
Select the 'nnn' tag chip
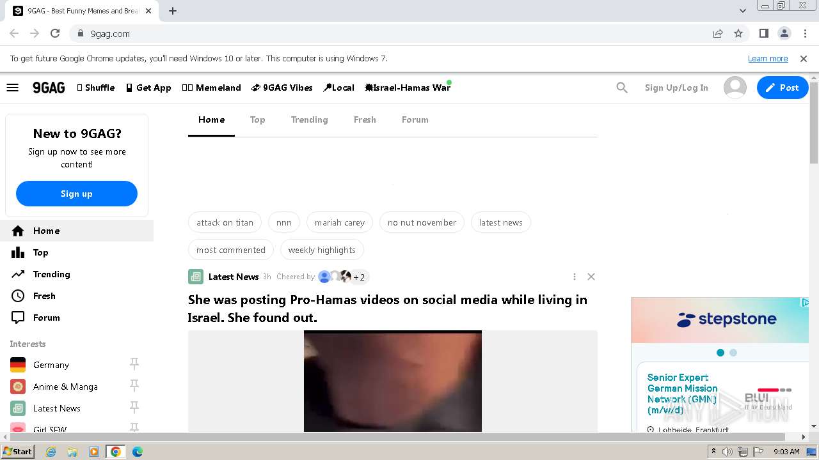pos(284,222)
